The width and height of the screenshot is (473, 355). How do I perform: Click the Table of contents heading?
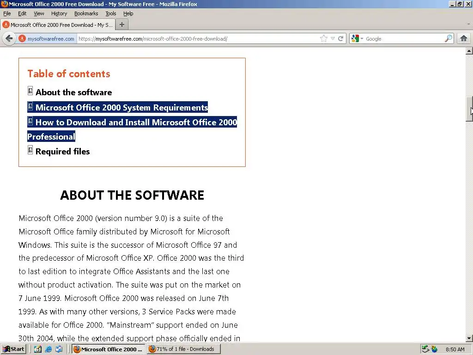(x=69, y=73)
